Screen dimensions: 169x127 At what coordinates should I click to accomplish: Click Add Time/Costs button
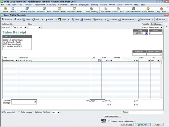113,117
